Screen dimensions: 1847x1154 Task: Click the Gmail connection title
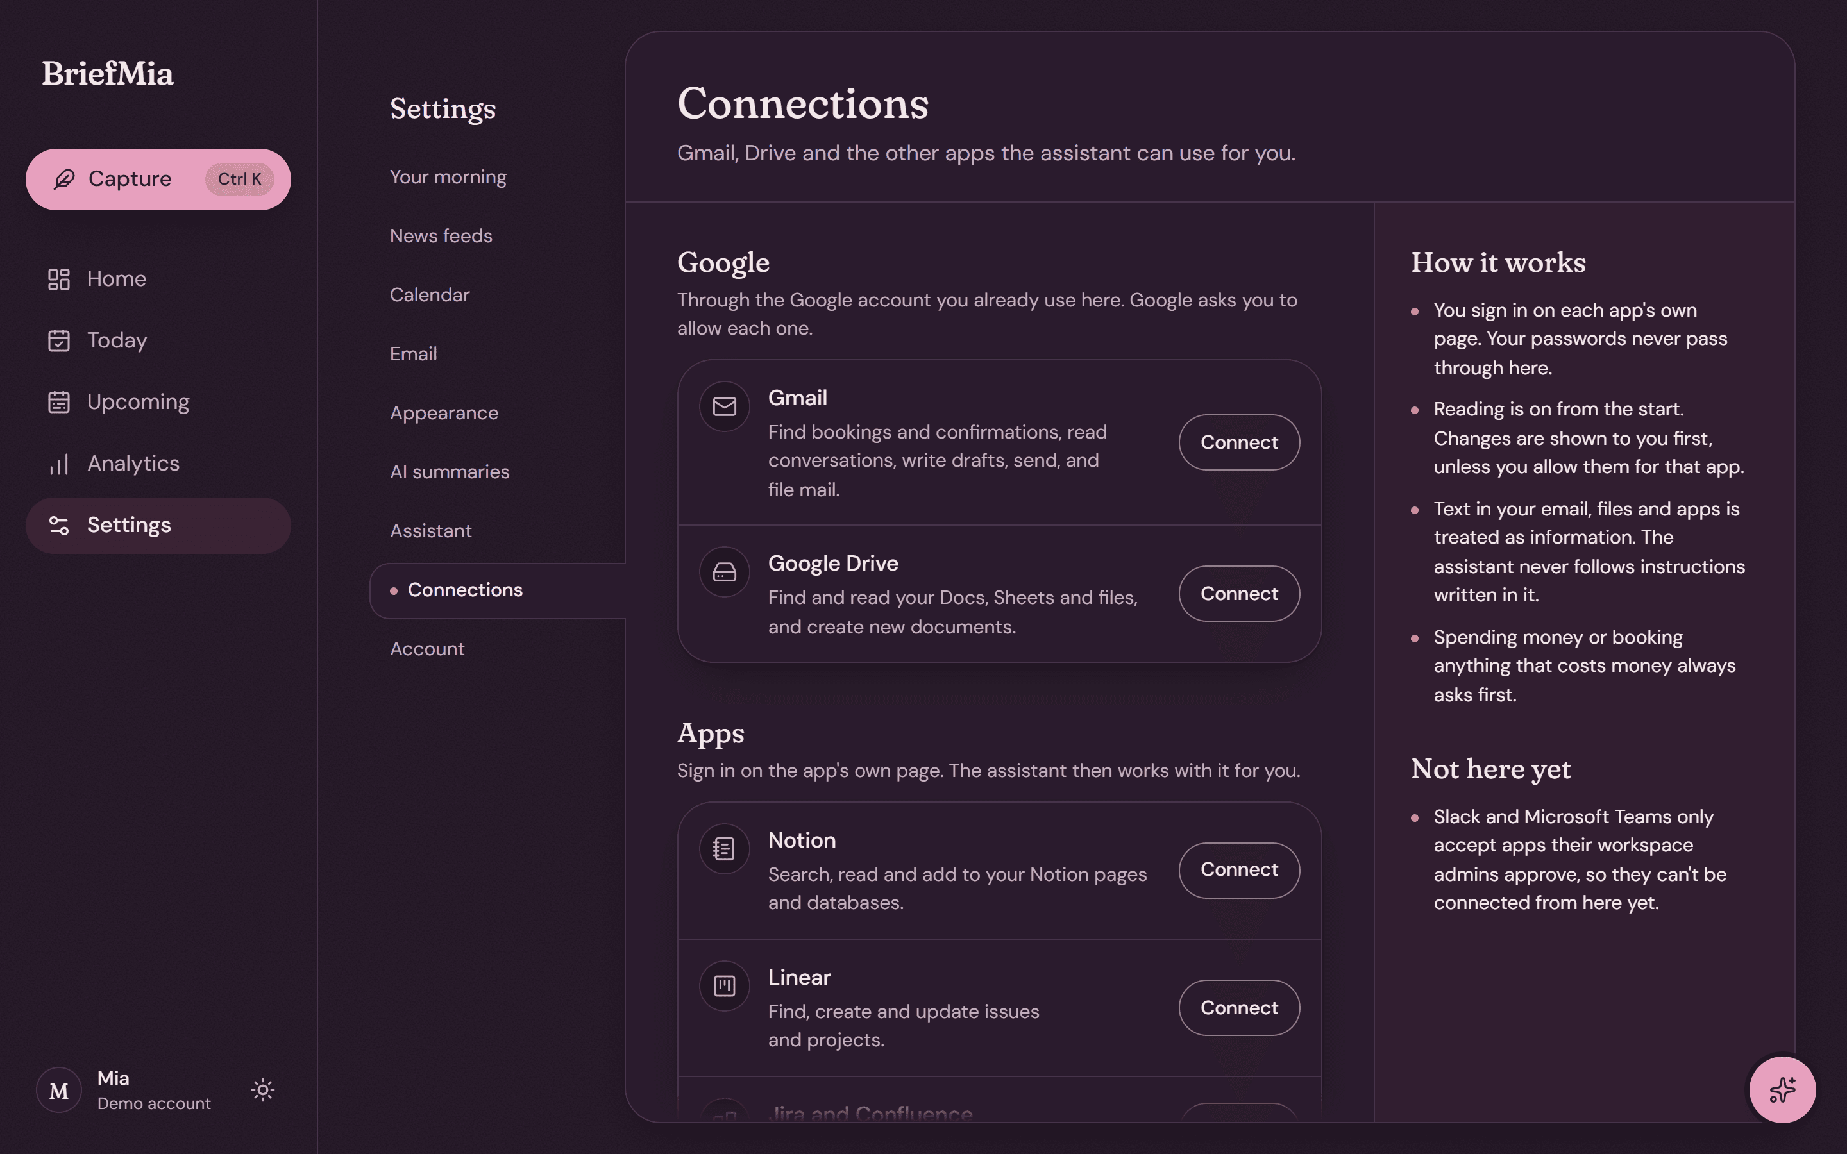tap(798, 398)
